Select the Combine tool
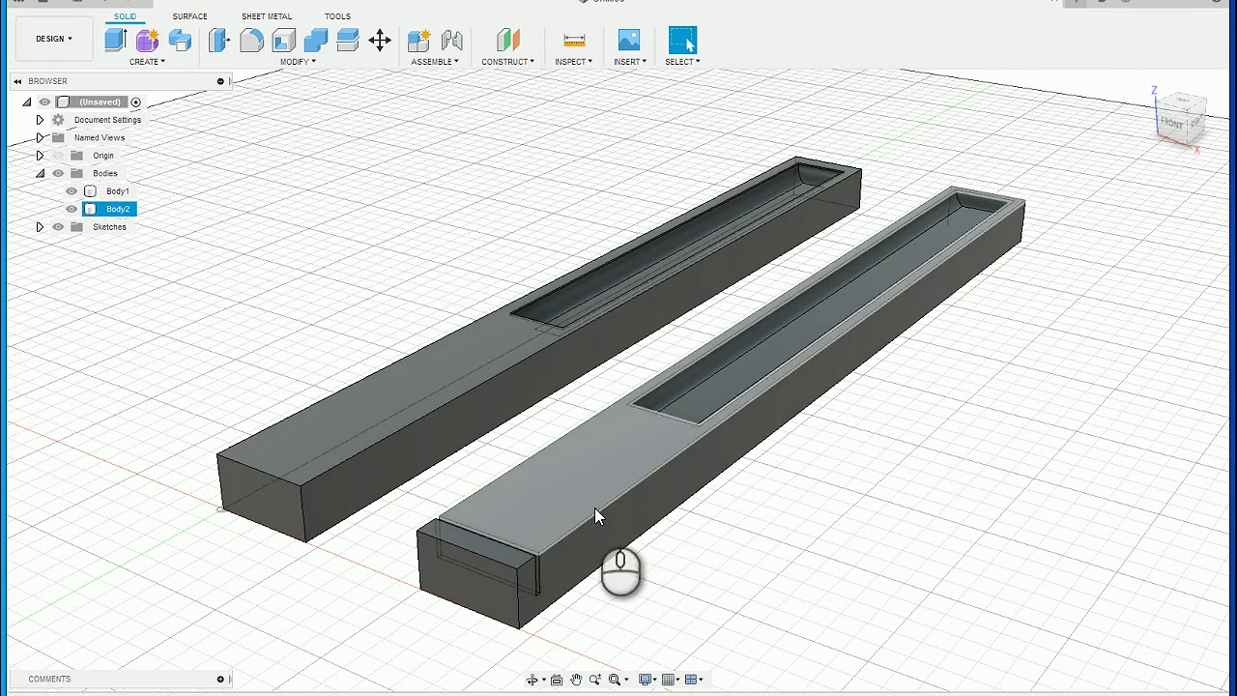The width and height of the screenshot is (1237, 696). click(316, 40)
